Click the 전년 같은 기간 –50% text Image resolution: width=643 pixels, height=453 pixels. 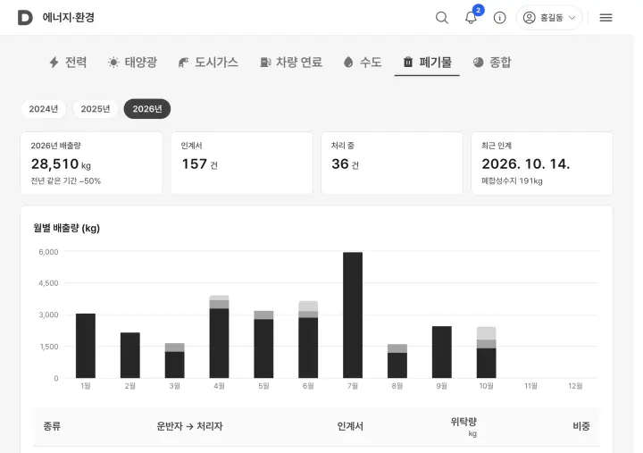point(65,181)
